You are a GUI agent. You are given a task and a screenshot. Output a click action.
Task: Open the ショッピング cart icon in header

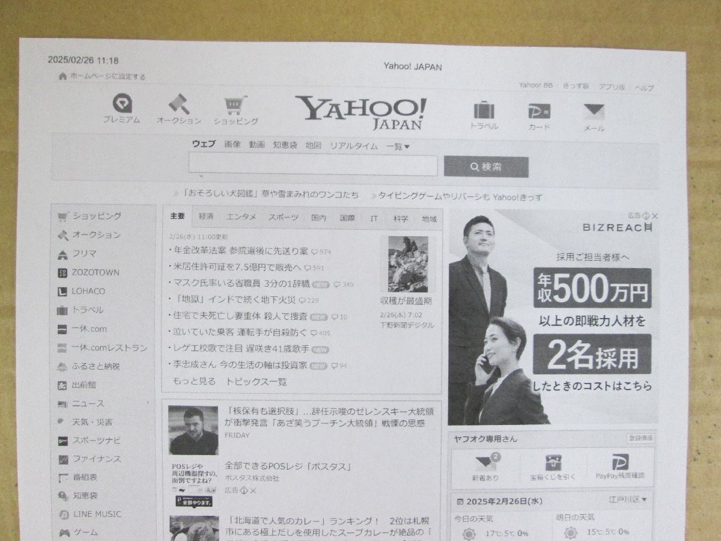coord(236,105)
